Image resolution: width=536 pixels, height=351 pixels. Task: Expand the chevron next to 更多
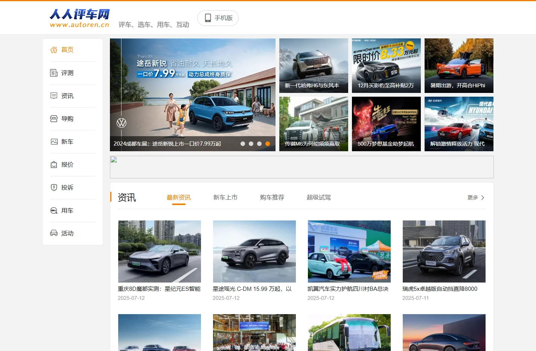tap(483, 198)
